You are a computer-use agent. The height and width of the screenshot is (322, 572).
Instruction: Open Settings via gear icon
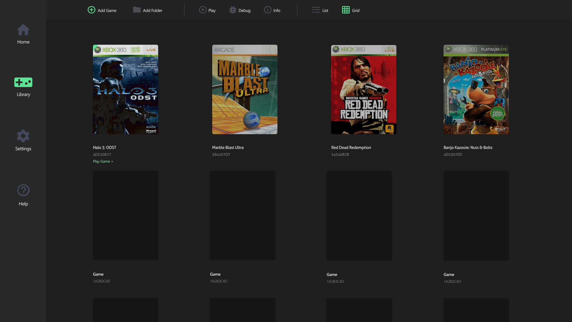point(23,136)
